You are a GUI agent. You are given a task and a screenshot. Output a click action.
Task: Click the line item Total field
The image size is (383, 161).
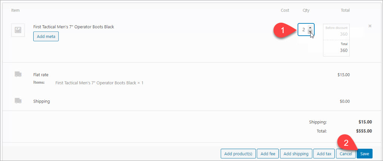click(x=336, y=48)
